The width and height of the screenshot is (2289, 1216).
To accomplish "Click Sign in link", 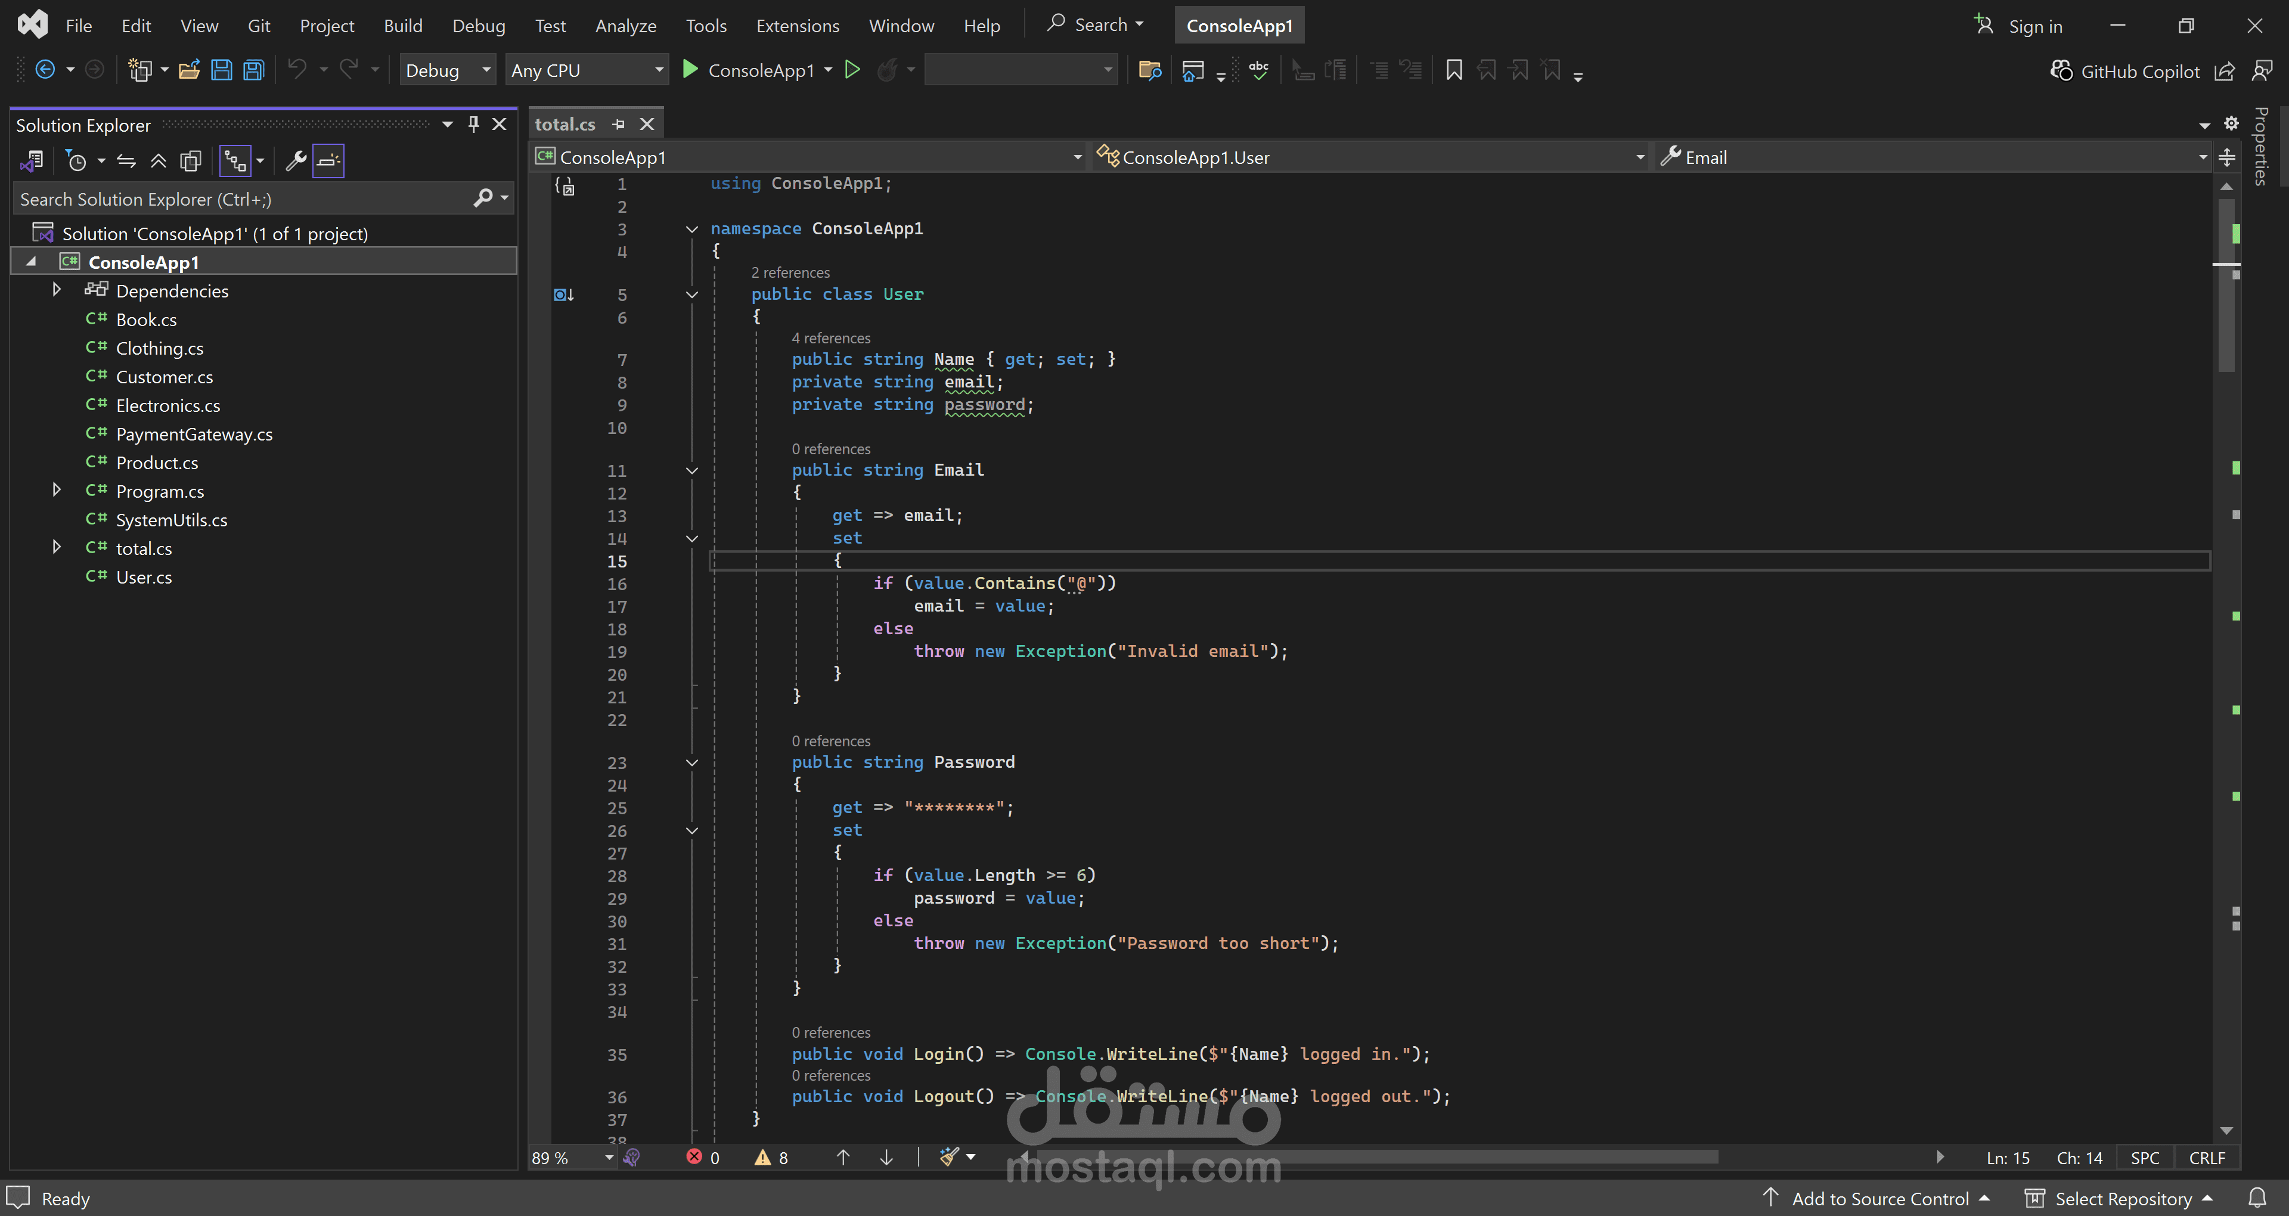I will (x=2035, y=26).
